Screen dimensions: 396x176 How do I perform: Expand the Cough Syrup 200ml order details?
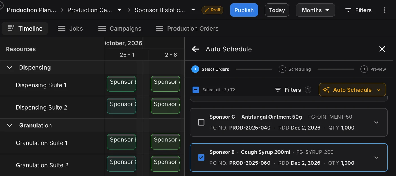coord(376,157)
